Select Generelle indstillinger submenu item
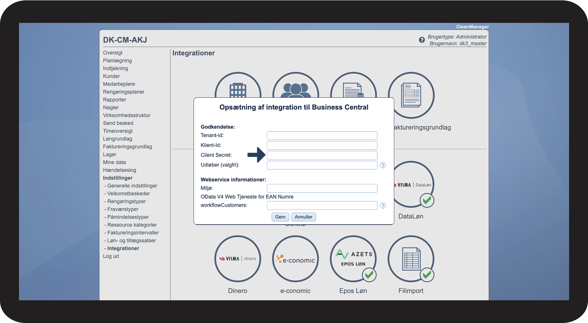Viewport: 588px width, 323px height. [x=132, y=186]
